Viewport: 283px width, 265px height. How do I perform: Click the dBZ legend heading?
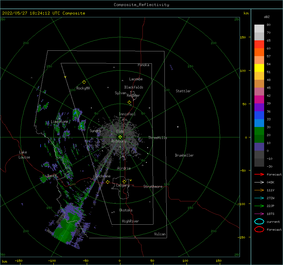[x=267, y=17]
